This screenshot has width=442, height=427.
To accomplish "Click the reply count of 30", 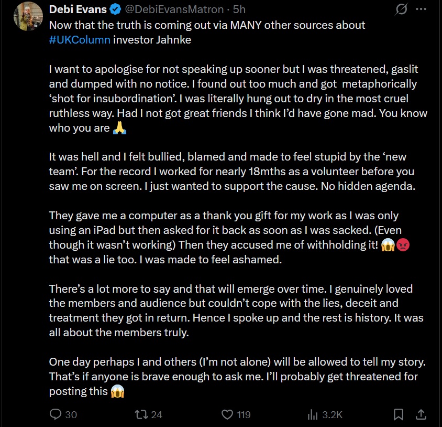I will (71, 414).
